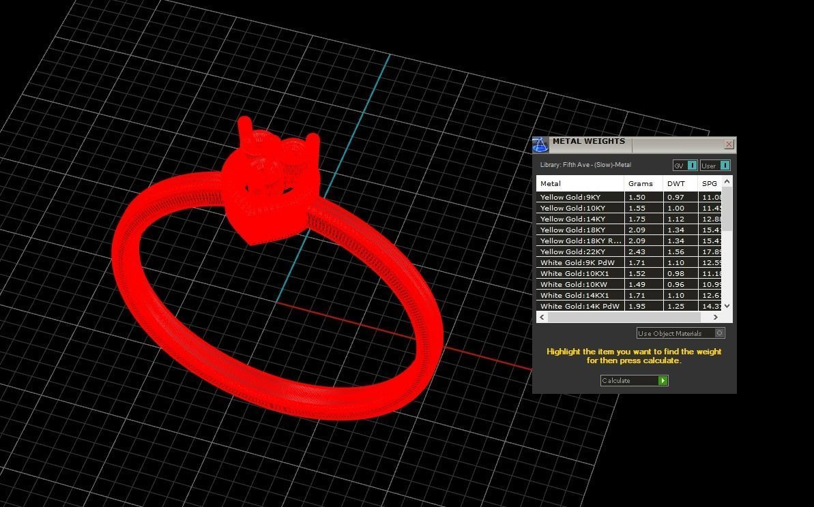Select the Yellow Gold:22KY row
This screenshot has width=814, height=507.
tap(628, 251)
